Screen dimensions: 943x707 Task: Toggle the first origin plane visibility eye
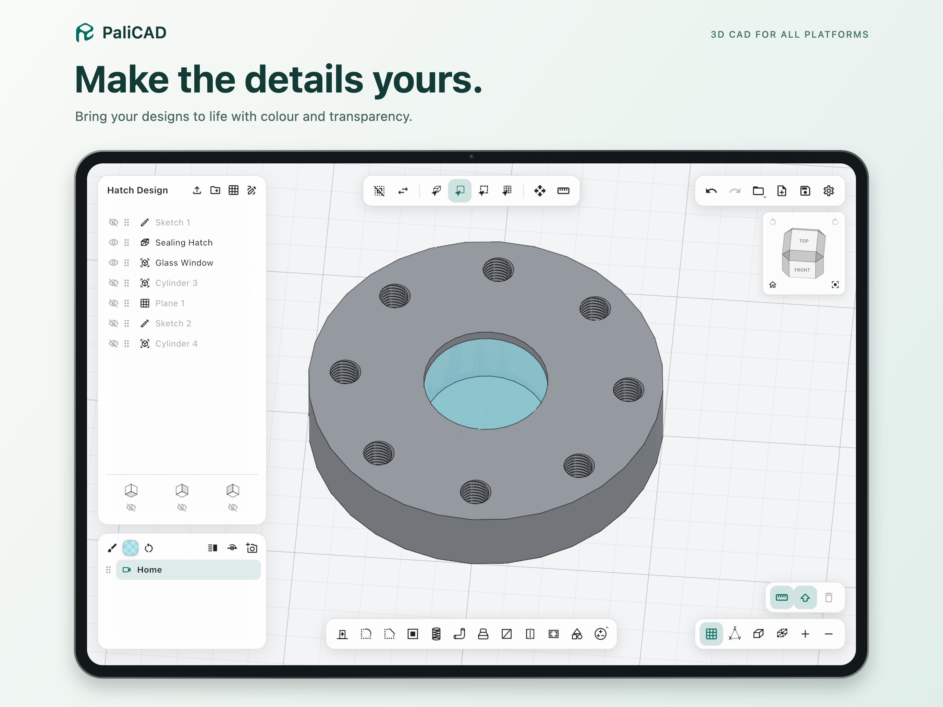pyautogui.click(x=131, y=507)
